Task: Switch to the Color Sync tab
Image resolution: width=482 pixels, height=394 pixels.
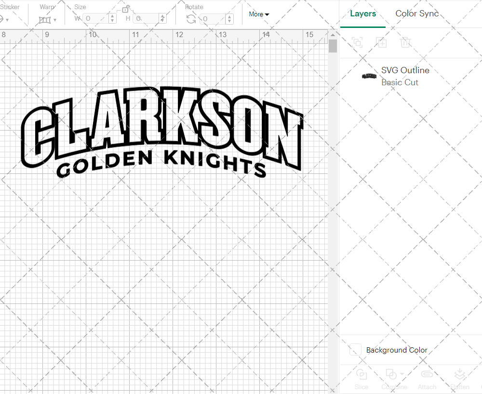Action: (416, 13)
